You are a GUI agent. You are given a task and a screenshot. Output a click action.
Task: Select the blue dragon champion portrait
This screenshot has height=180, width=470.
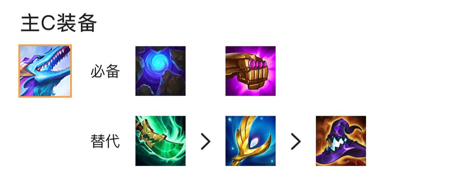(x=45, y=71)
